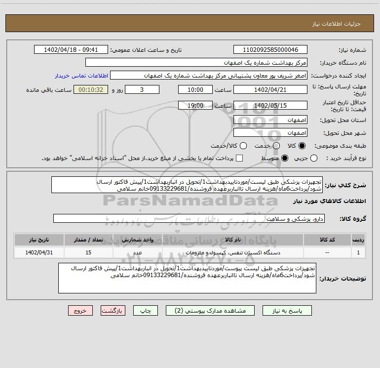Click the unit cell عدد
This screenshot has height=368, width=380.
click(x=137, y=252)
